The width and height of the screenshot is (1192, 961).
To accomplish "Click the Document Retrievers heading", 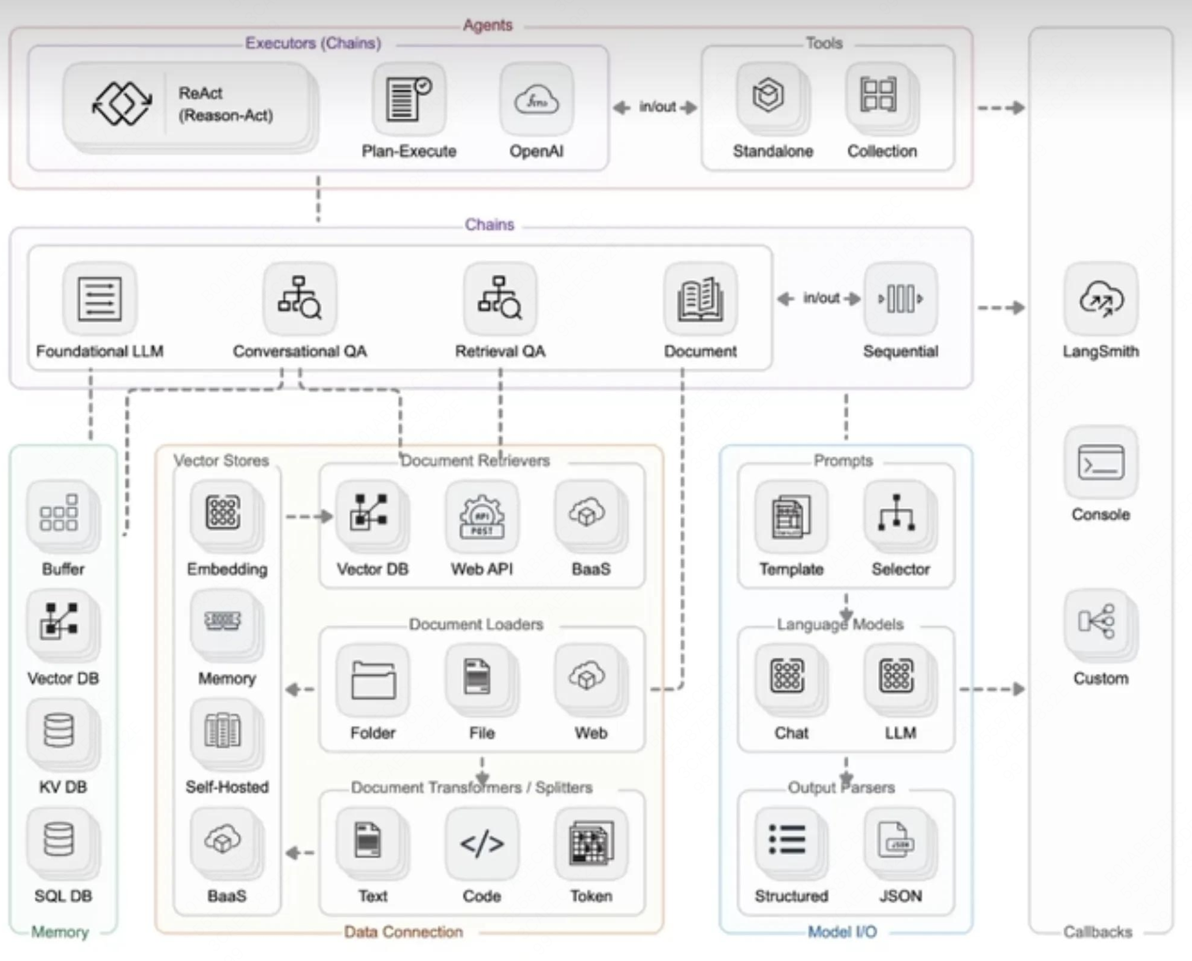I will (475, 460).
